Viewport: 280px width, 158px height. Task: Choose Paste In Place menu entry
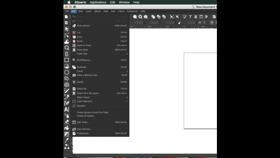tap(100, 45)
